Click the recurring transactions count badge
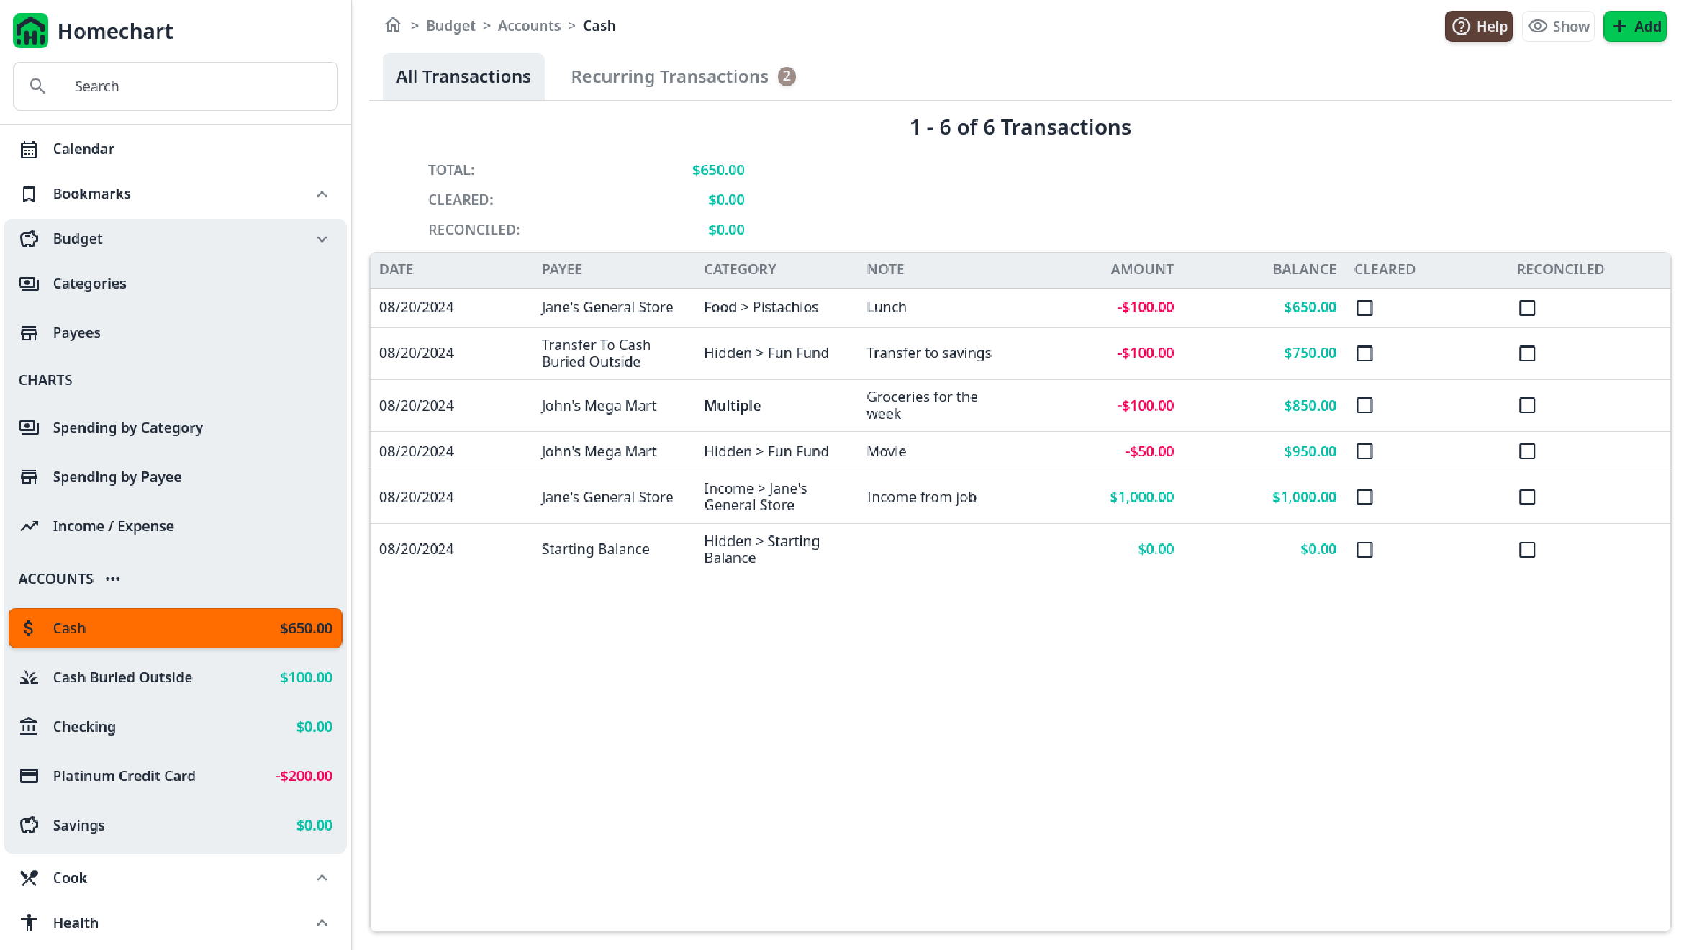 pyautogui.click(x=787, y=76)
